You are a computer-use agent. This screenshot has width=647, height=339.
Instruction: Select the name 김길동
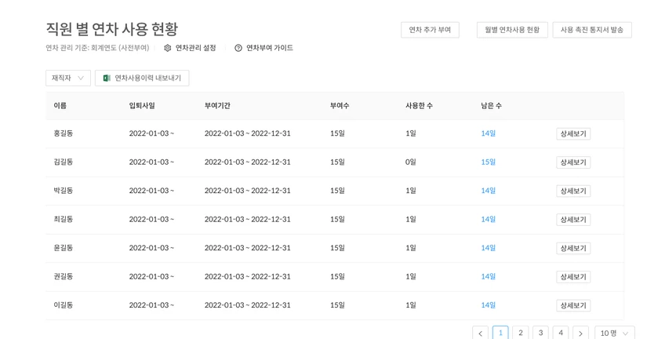(64, 162)
